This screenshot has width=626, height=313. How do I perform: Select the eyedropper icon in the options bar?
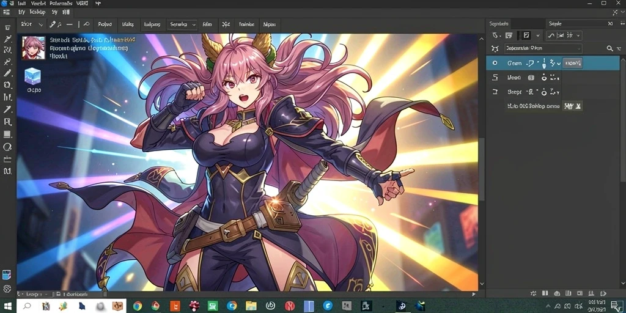point(53,24)
